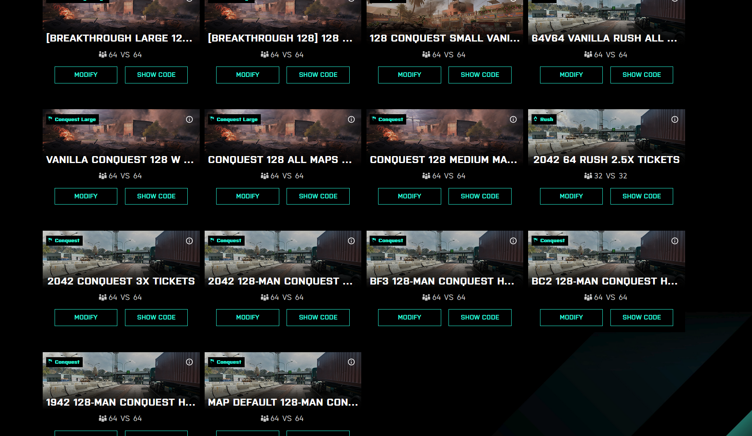Viewport: 752px width, 436px height.
Task: Show code for 128 Conquest Small Vanilla
Action: coord(480,75)
